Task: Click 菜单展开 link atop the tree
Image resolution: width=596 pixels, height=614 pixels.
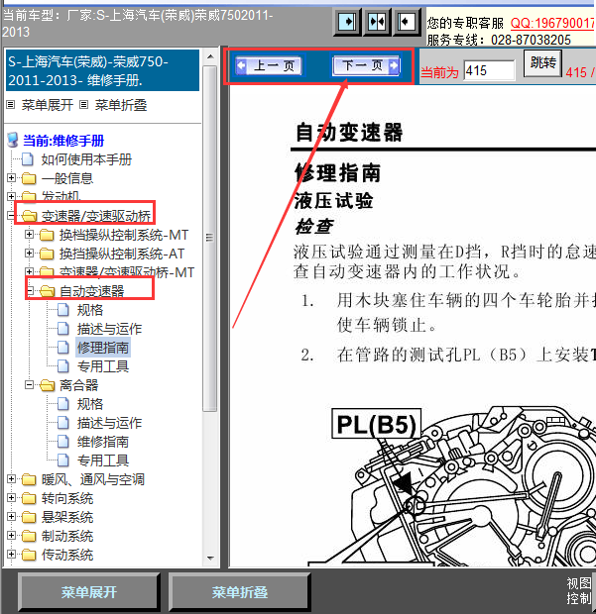Action: (x=47, y=105)
